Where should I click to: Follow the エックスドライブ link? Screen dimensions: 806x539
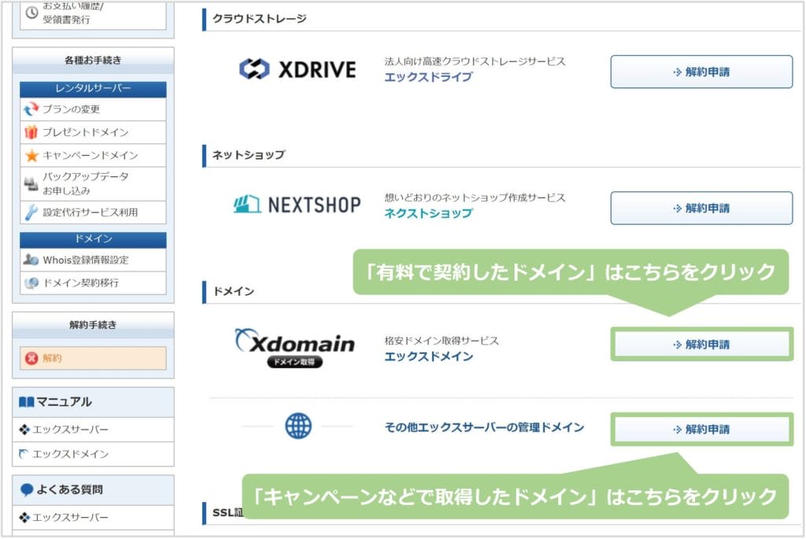point(428,77)
